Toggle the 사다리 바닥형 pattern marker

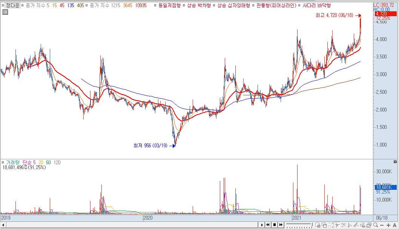click(299, 5)
